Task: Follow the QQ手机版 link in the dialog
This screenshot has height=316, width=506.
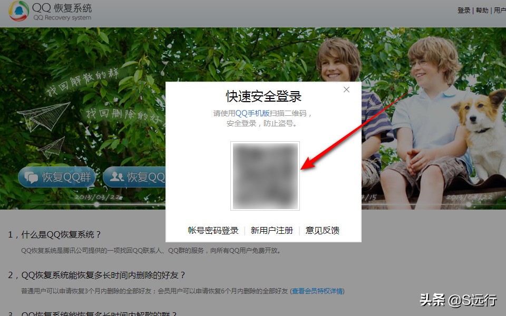Action: (252, 113)
